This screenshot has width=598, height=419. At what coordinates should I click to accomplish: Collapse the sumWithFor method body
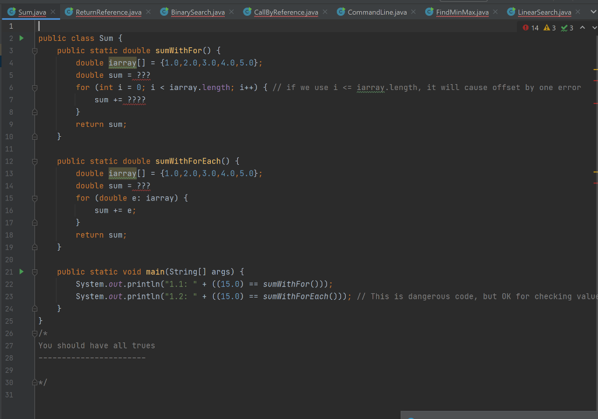34,50
